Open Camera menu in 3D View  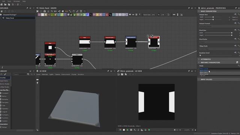[57, 74]
